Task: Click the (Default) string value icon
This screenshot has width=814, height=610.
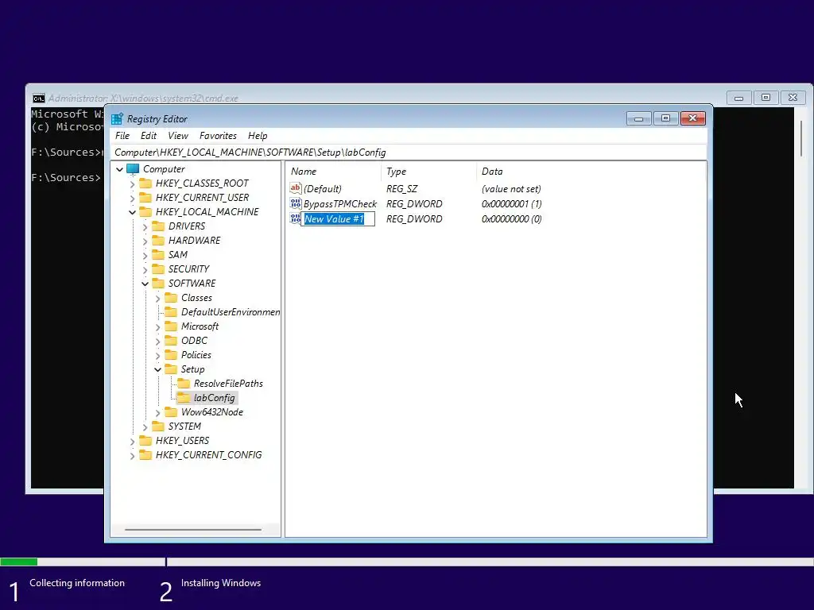Action: 296,189
